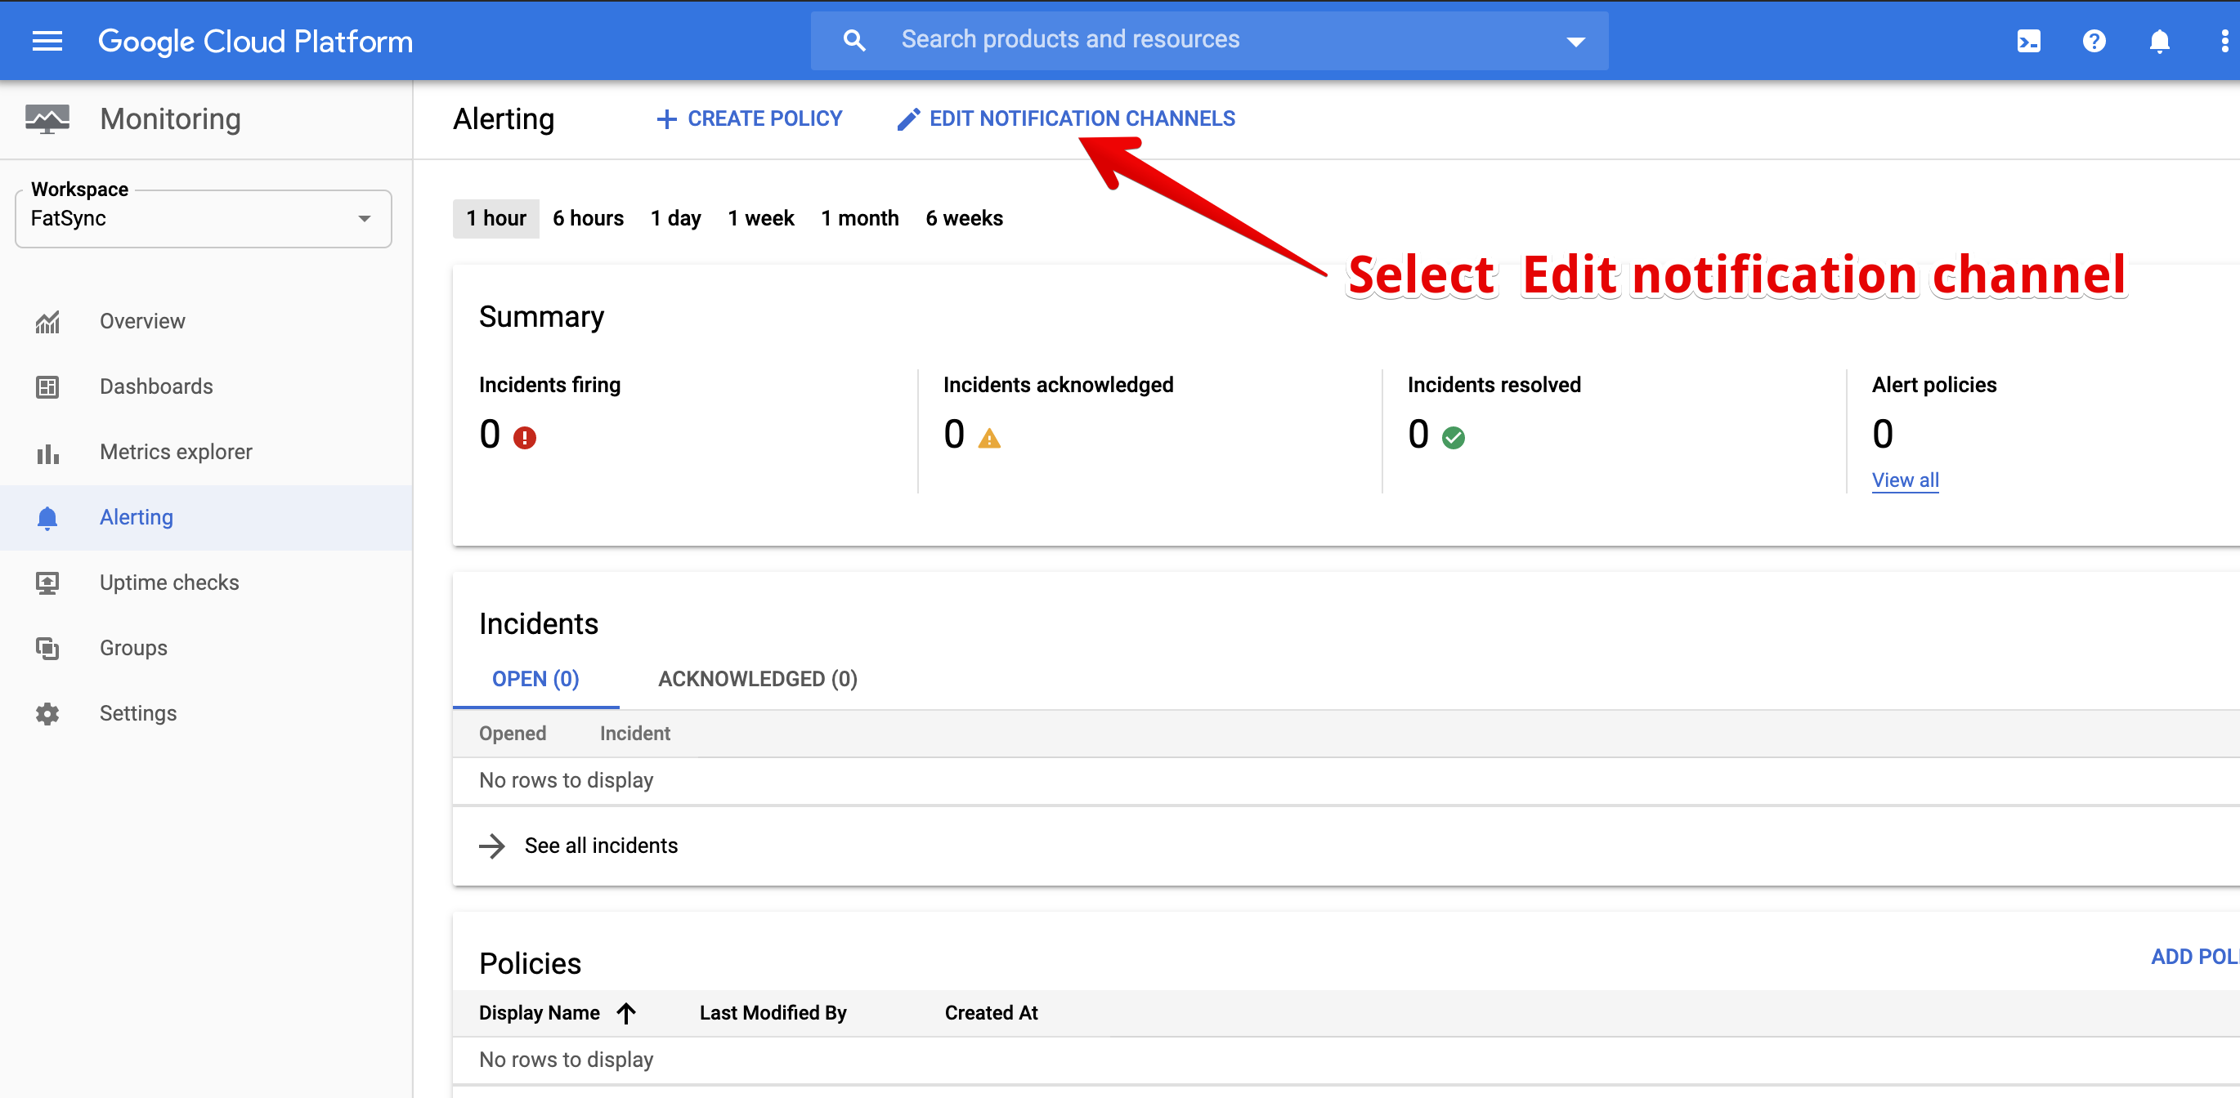Click the Last Modified By column header
2240x1098 pixels.
[773, 1013]
